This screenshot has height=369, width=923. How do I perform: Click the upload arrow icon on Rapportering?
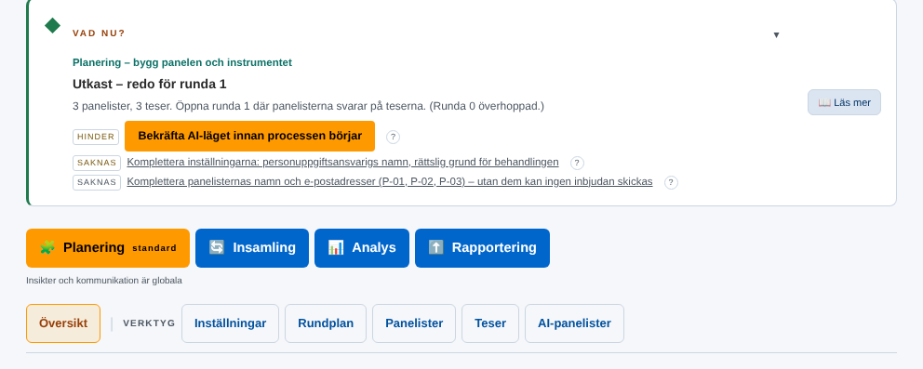pos(435,247)
